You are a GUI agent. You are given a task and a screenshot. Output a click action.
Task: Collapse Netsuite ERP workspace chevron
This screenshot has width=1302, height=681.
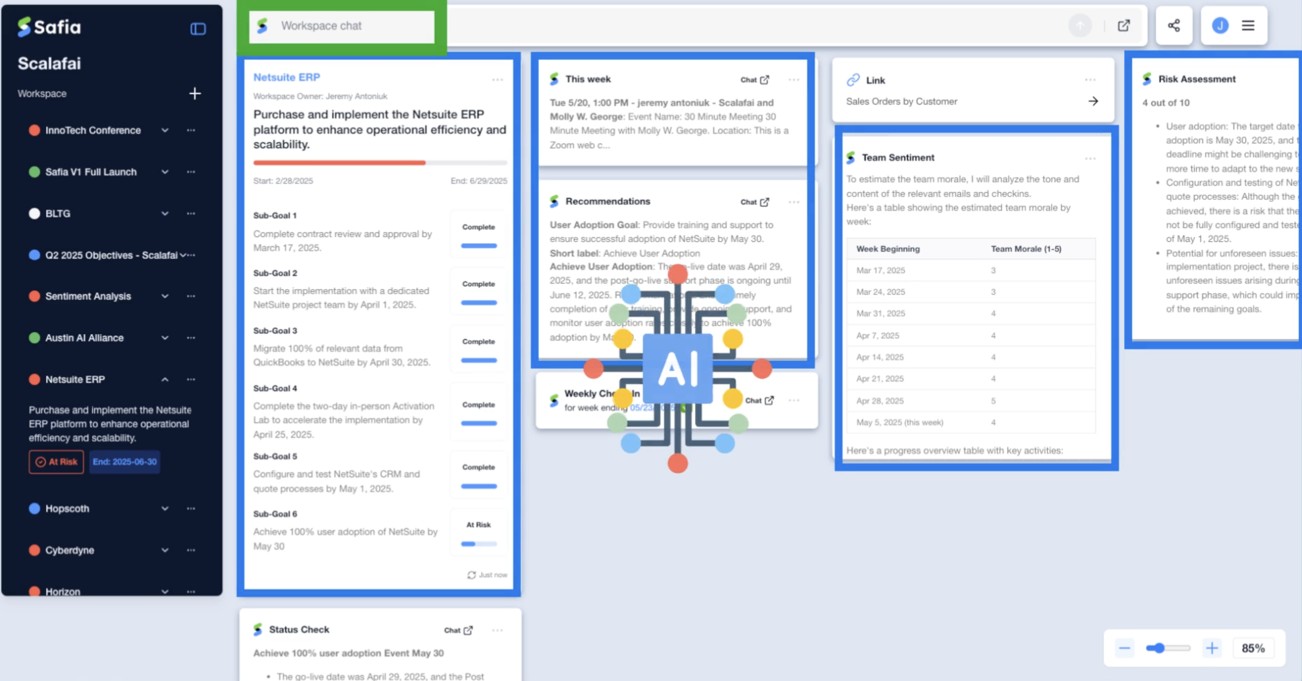coord(165,380)
